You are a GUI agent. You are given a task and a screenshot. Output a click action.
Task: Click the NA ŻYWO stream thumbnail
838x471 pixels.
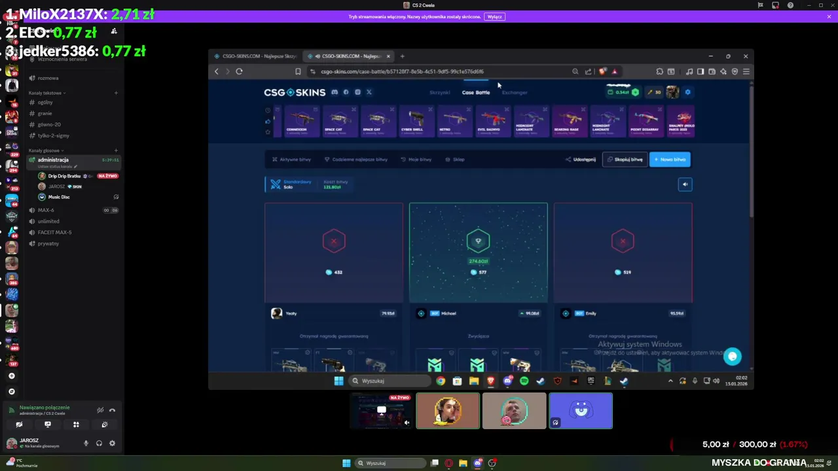pyautogui.click(x=382, y=411)
